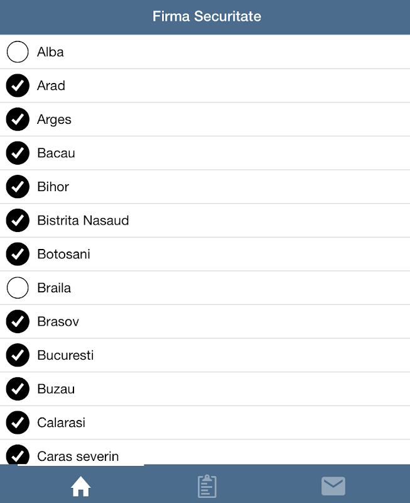Uncheck the Arad checkbox

[x=18, y=86]
